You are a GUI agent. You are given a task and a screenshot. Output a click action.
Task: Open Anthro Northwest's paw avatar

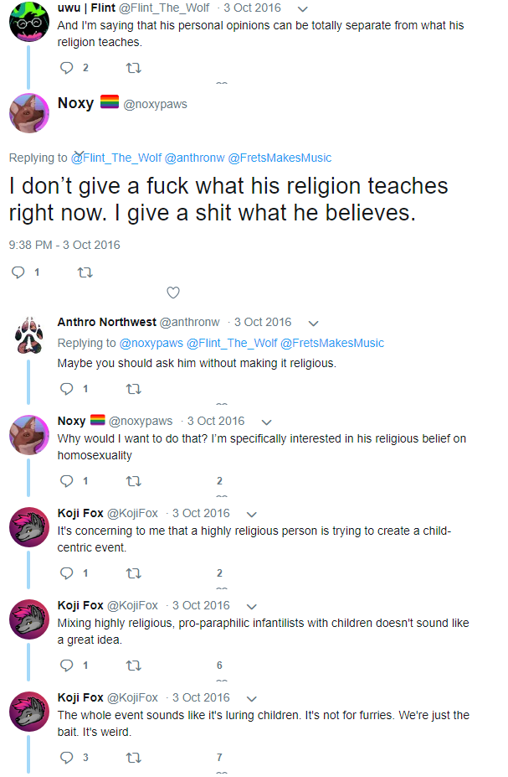29,335
